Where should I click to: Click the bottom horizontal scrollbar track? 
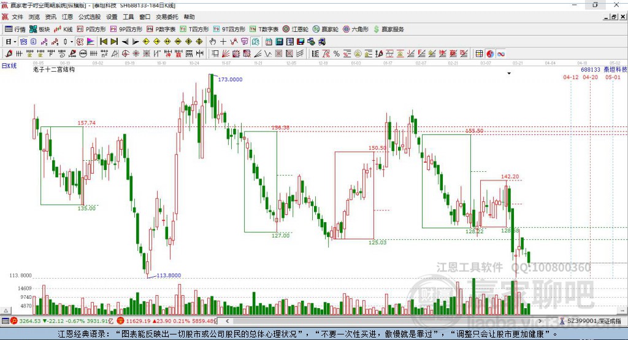tap(383, 321)
